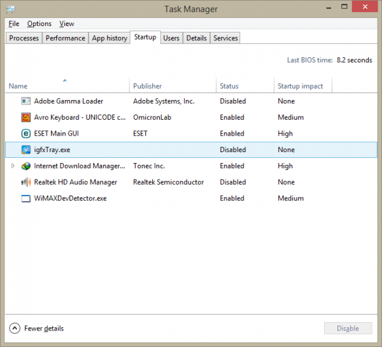382x347 pixels.
Task: Click None impact of igfxTray.exe
Action: [x=286, y=150]
